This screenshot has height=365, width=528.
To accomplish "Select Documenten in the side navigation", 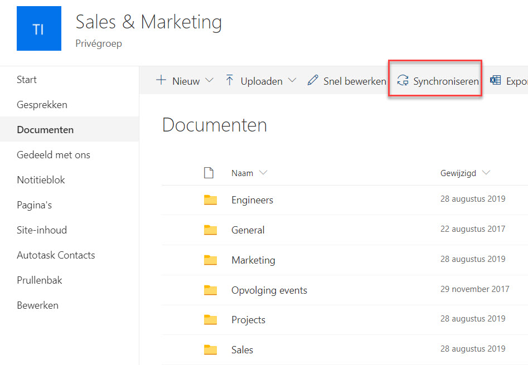I will coord(45,130).
